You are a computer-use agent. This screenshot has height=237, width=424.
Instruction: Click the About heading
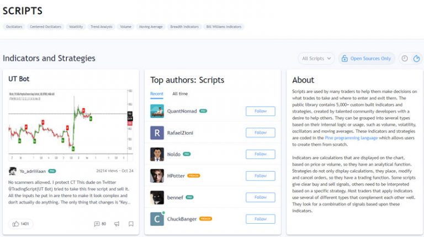point(303,80)
